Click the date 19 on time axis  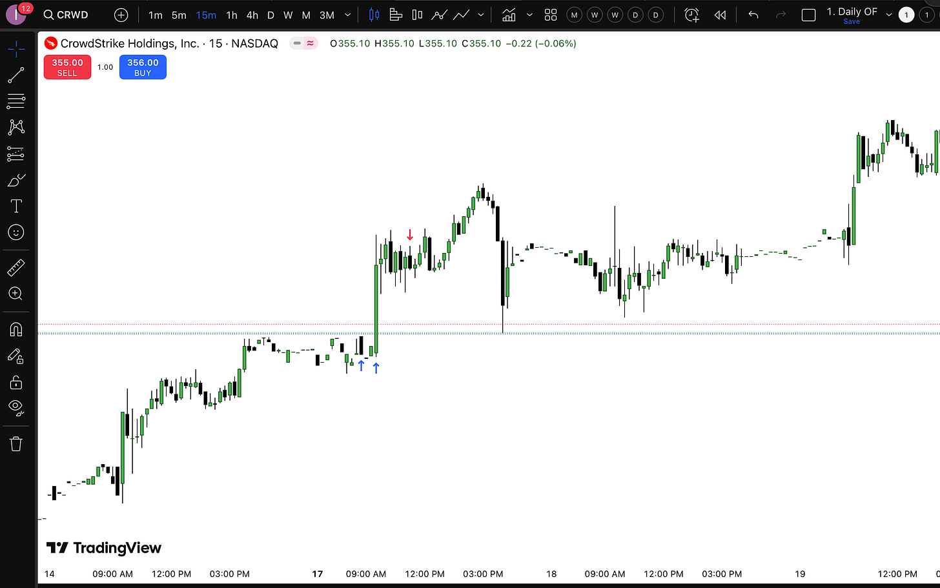pos(801,574)
